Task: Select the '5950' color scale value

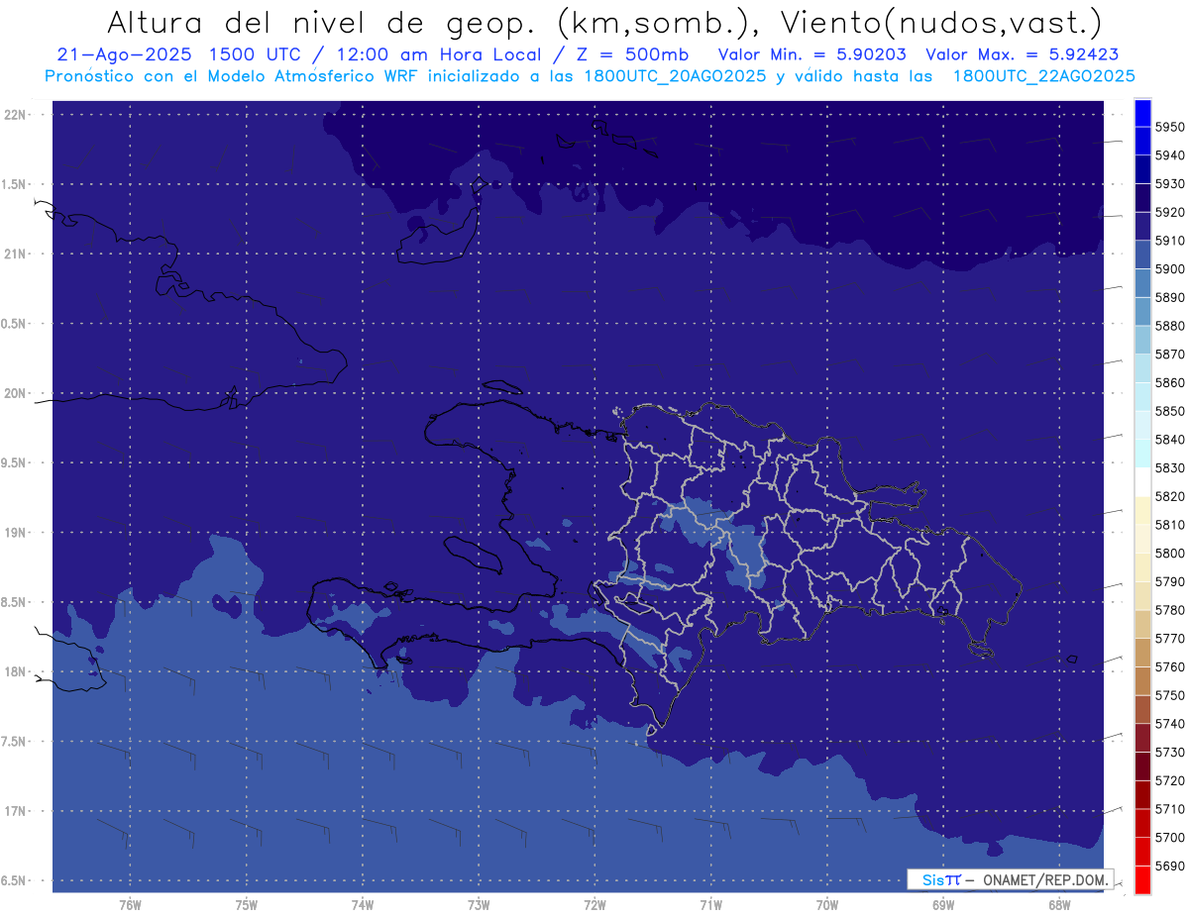Action: [x=1169, y=127]
